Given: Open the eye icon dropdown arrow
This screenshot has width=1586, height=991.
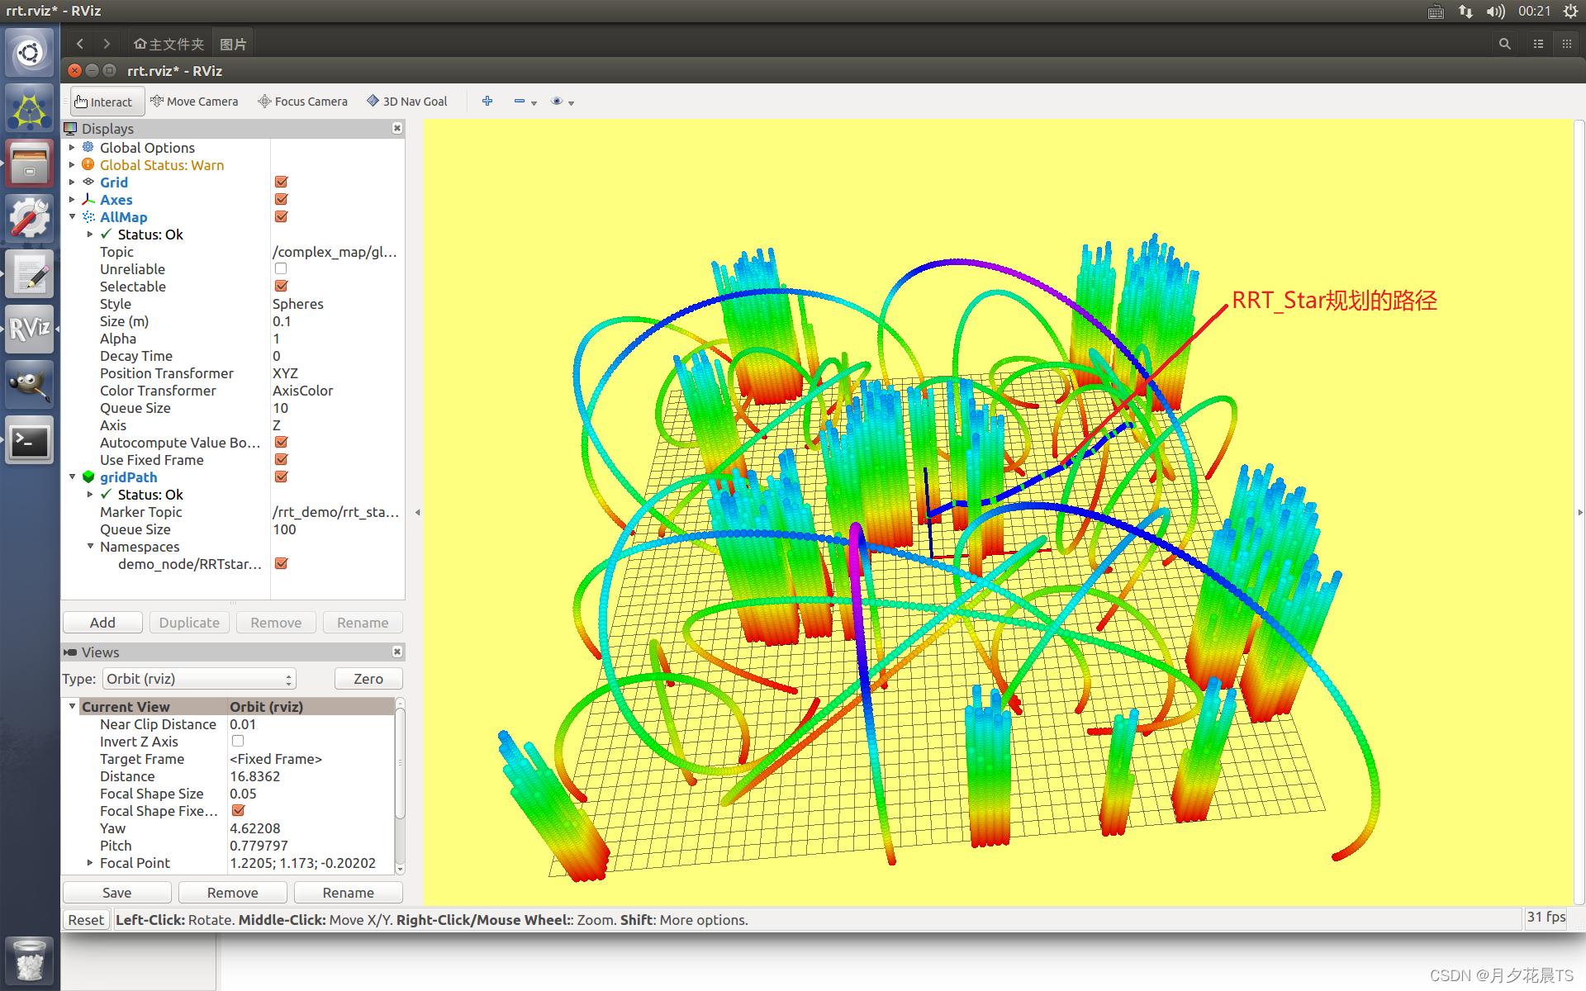Looking at the screenshot, I should (x=572, y=103).
